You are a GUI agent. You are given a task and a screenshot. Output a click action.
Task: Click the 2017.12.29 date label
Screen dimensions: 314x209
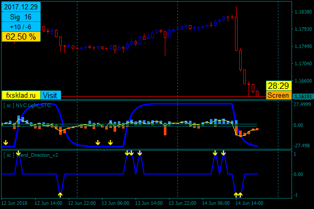click(21, 7)
